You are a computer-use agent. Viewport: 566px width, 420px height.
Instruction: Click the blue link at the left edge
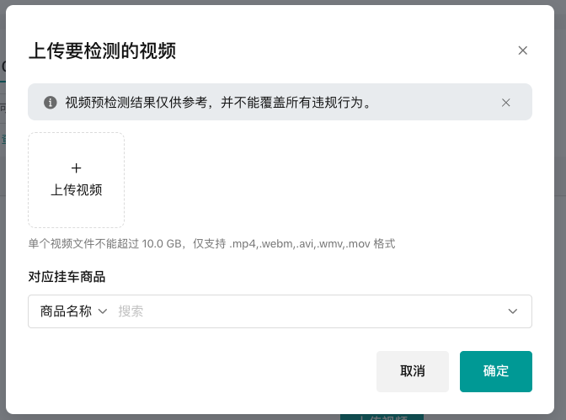[3, 140]
